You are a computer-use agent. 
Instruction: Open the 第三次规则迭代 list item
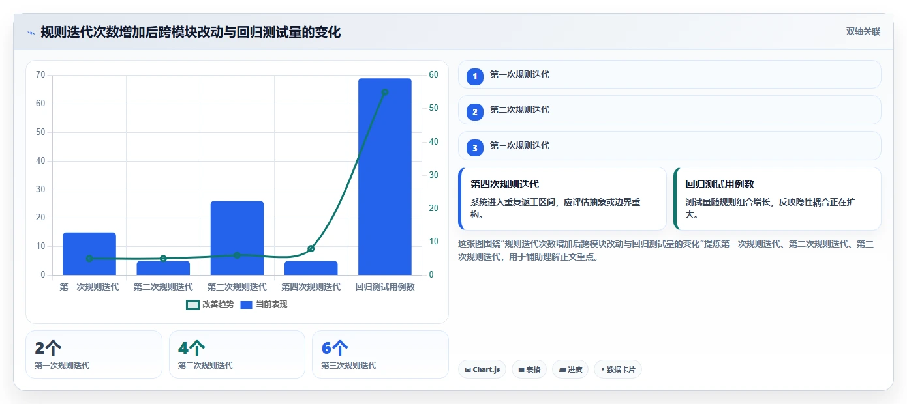point(669,145)
